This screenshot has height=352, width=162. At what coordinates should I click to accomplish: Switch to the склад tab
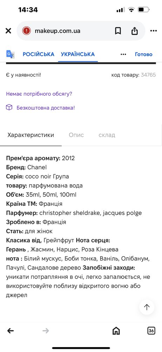107,135
